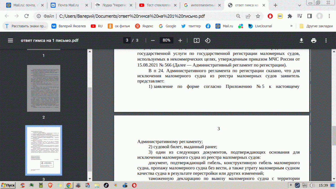Open the PDF viewer sidebar menu

10,40
